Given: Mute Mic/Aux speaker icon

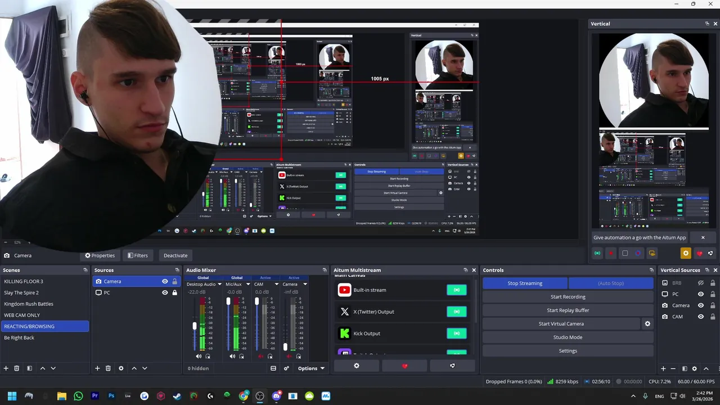Looking at the screenshot, I should pyautogui.click(x=232, y=356).
